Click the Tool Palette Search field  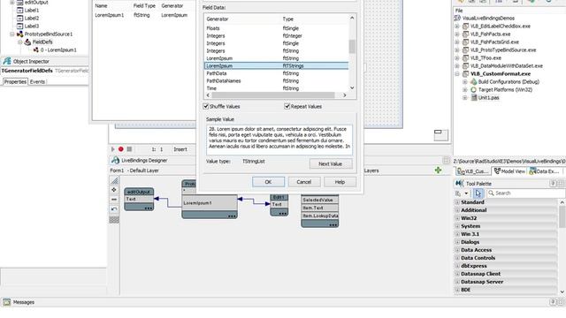[x=526, y=193]
